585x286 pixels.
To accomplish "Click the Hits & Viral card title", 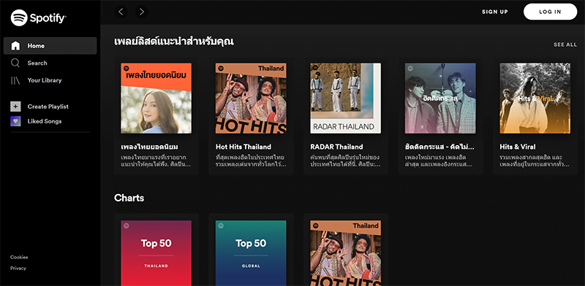I will 518,147.
